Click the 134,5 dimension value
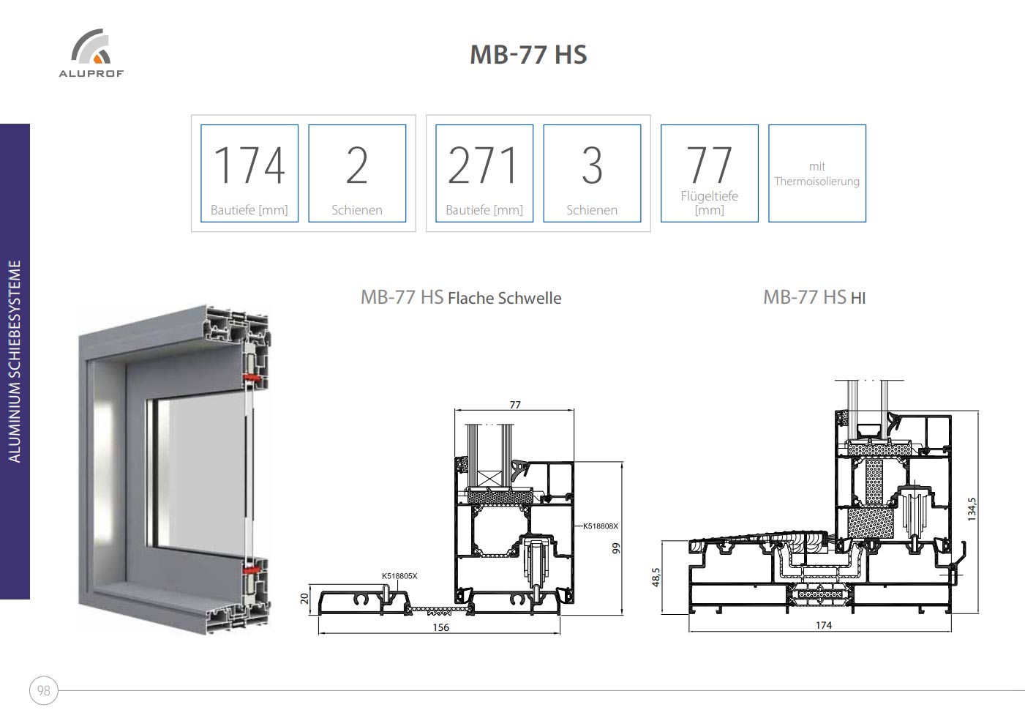This screenshot has height=721, width=1025. point(972,509)
